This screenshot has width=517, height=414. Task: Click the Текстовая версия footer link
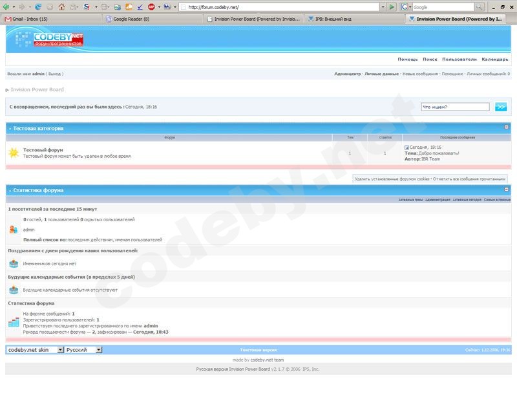tap(258, 350)
